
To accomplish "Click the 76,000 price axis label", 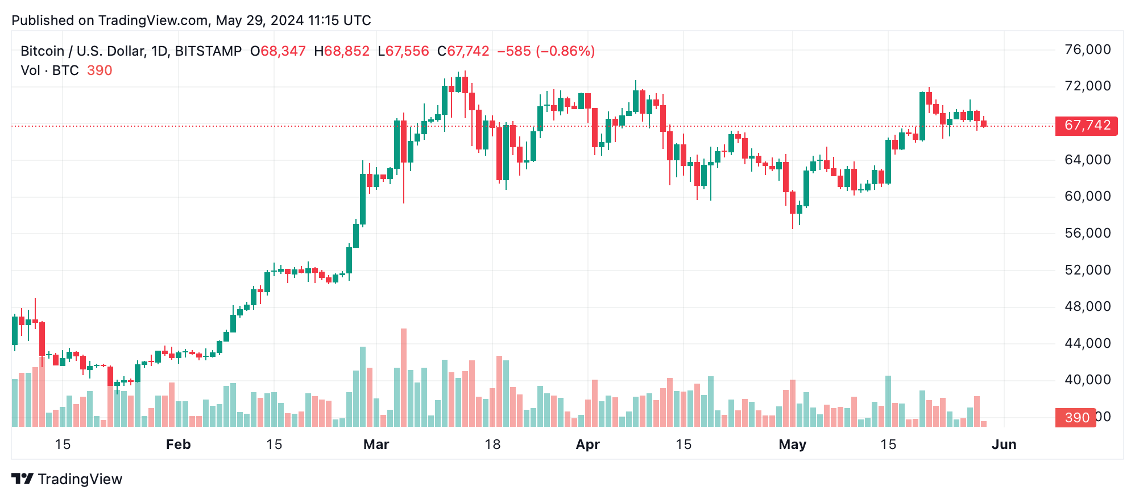I will [x=1087, y=49].
